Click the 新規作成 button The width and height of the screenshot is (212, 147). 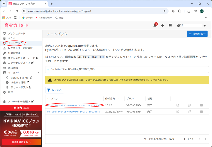click(x=197, y=34)
